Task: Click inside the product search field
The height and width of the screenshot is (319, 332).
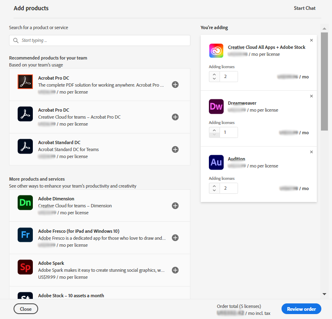Action: [98, 40]
